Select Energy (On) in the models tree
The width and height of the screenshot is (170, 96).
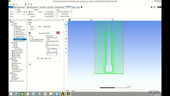(18, 28)
